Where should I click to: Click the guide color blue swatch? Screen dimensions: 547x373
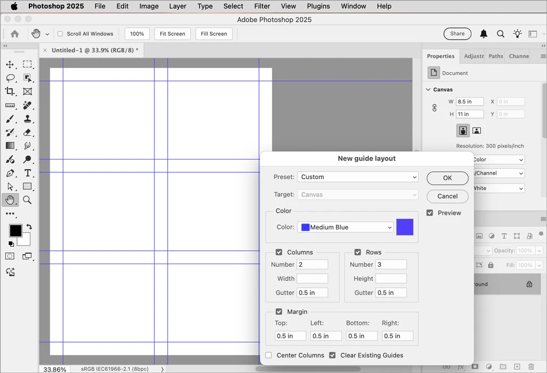coord(405,227)
